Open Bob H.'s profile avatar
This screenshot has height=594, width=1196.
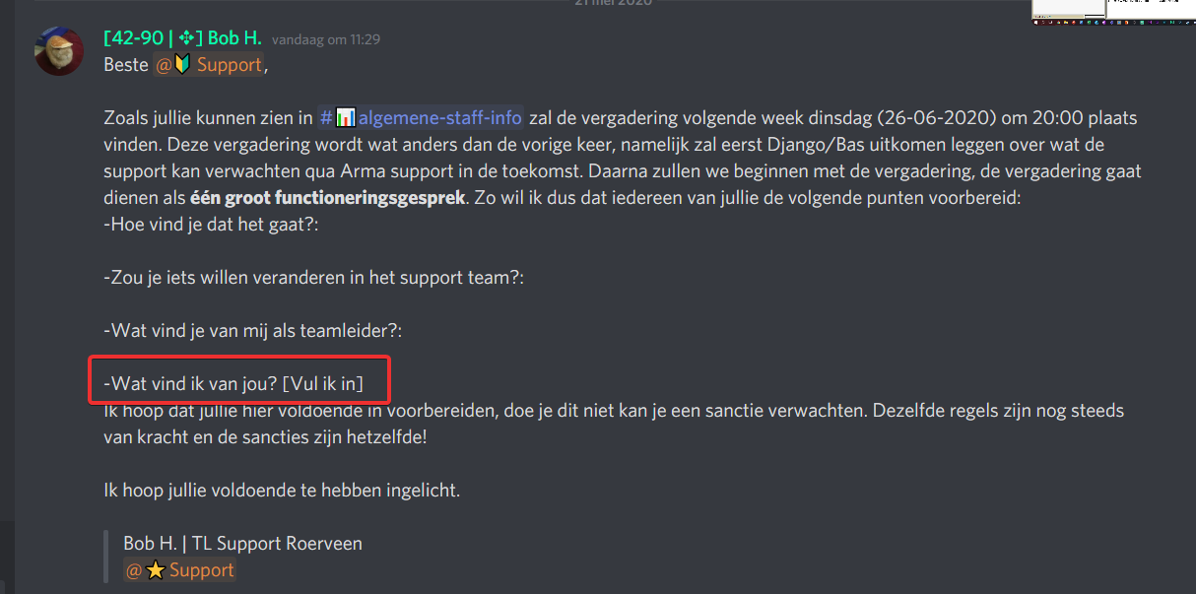click(59, 50)
